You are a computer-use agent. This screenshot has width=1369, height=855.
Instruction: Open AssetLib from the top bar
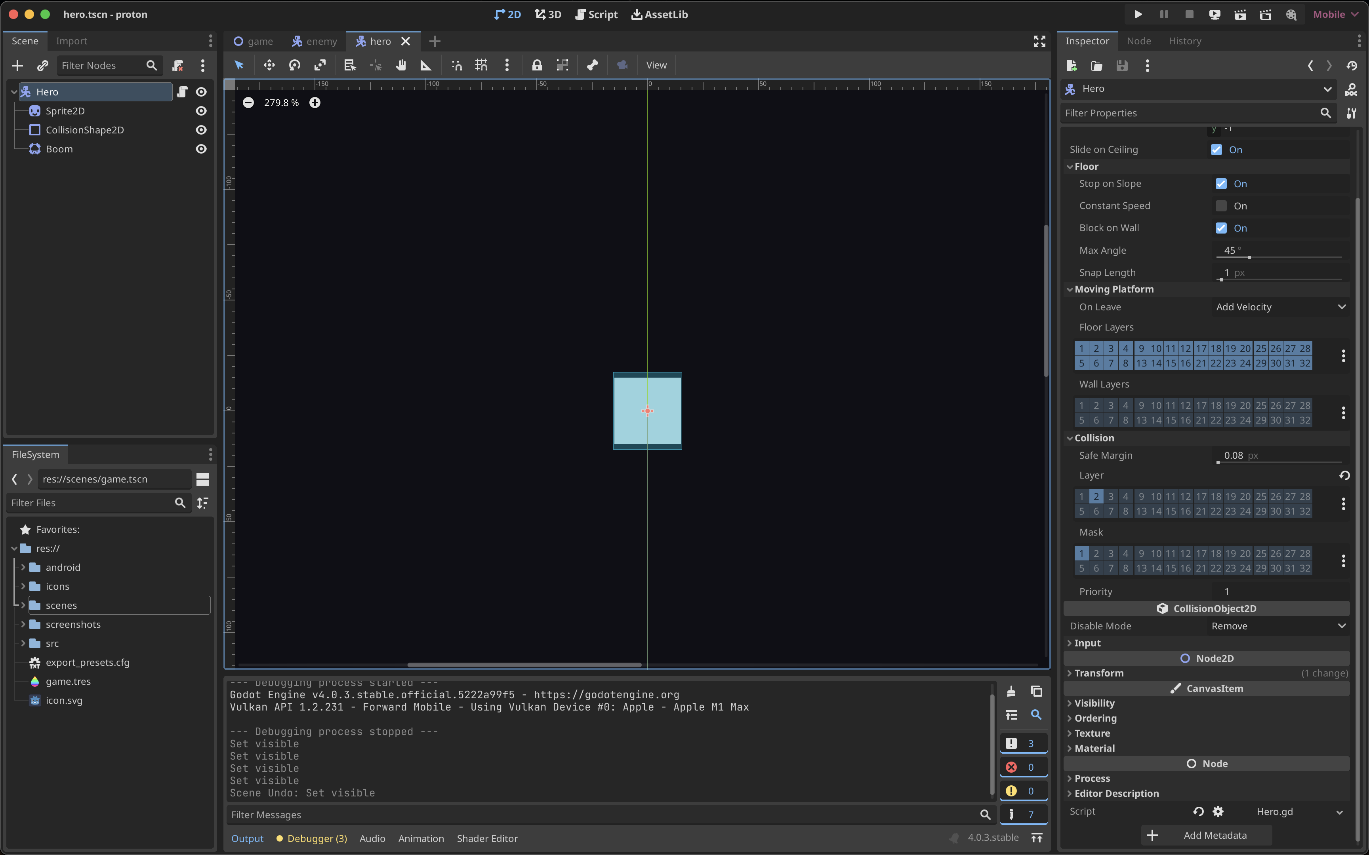tap(660, 14)
